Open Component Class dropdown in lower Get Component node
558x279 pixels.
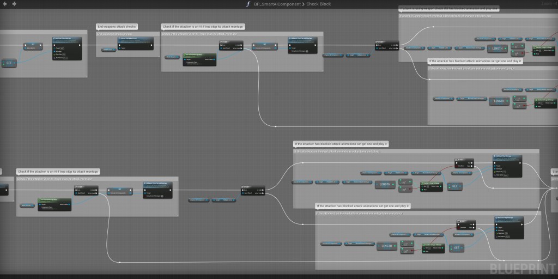[x=50, y=209]
